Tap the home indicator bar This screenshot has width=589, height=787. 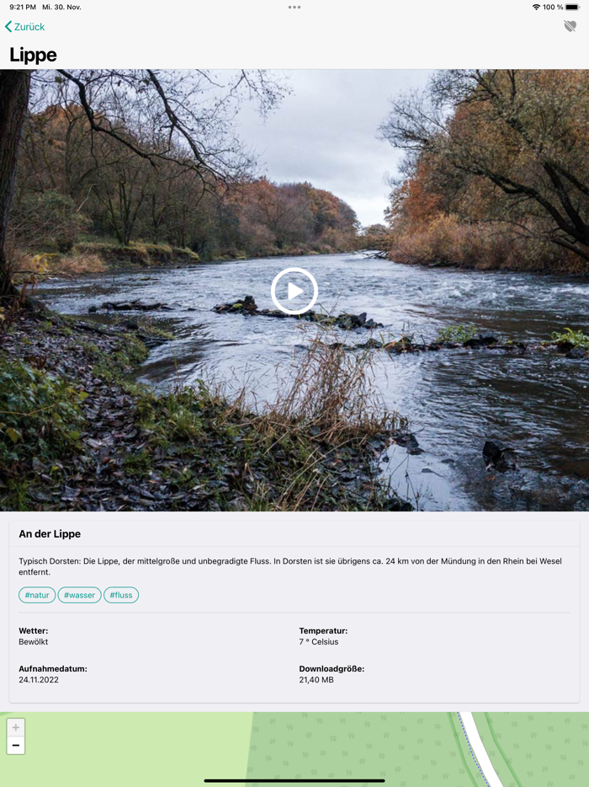pyautogui.click(x=294, y=780)
